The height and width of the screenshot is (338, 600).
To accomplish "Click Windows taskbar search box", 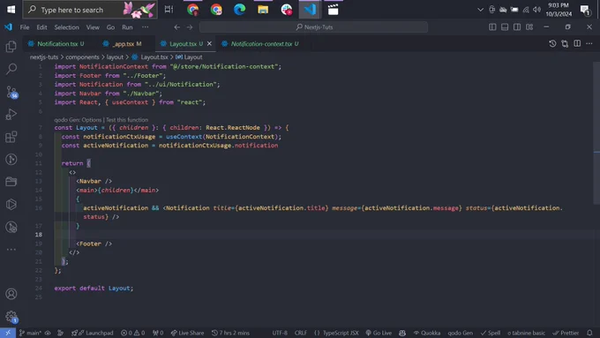I will 90,10.
